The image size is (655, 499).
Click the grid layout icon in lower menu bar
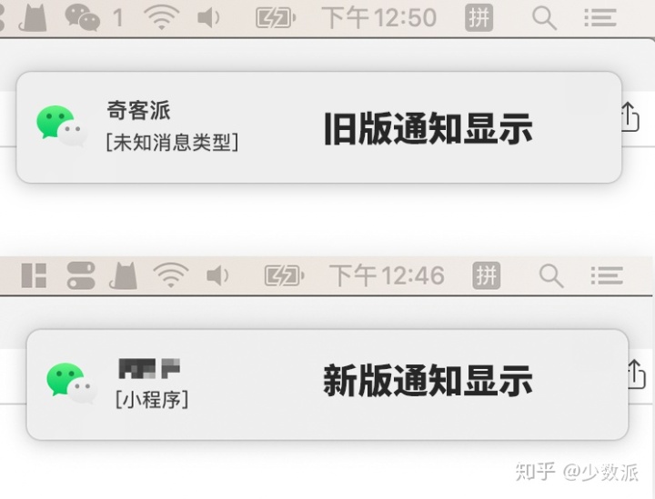pyautogui.click(x=34, y=275)
